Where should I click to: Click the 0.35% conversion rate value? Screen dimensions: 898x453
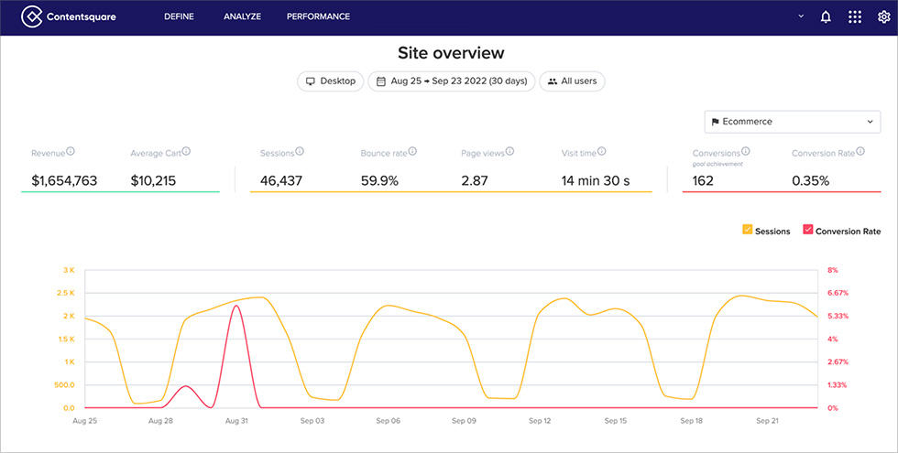pos(810,181)
